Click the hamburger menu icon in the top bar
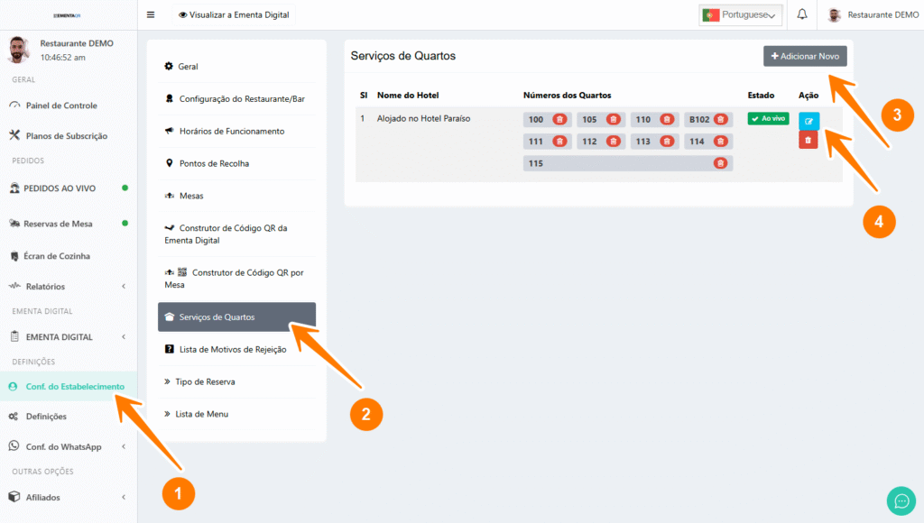Viewport: 924px width, 523px height. 151,14
